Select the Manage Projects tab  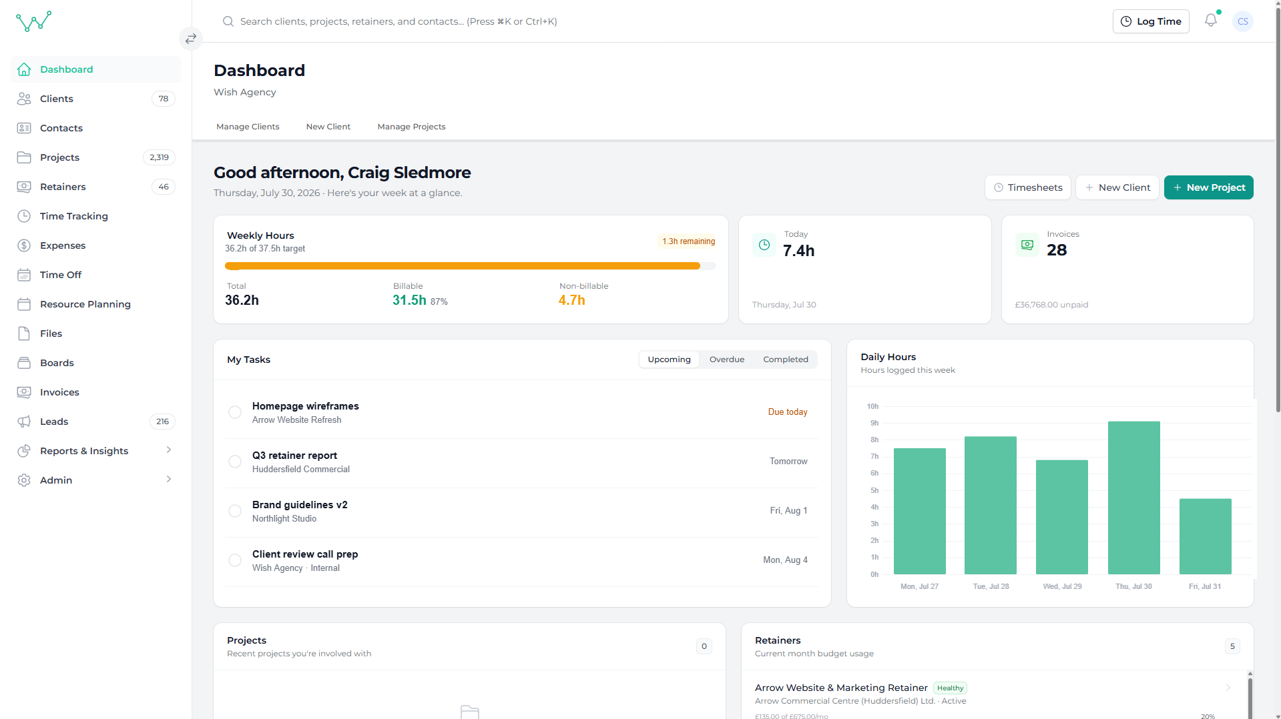pyautogui.click(x=411, y=127)
